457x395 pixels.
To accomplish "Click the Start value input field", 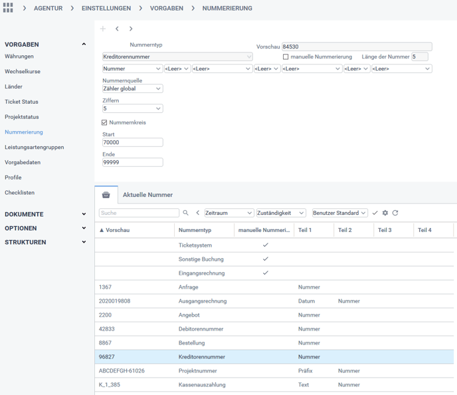I will 132,142.
